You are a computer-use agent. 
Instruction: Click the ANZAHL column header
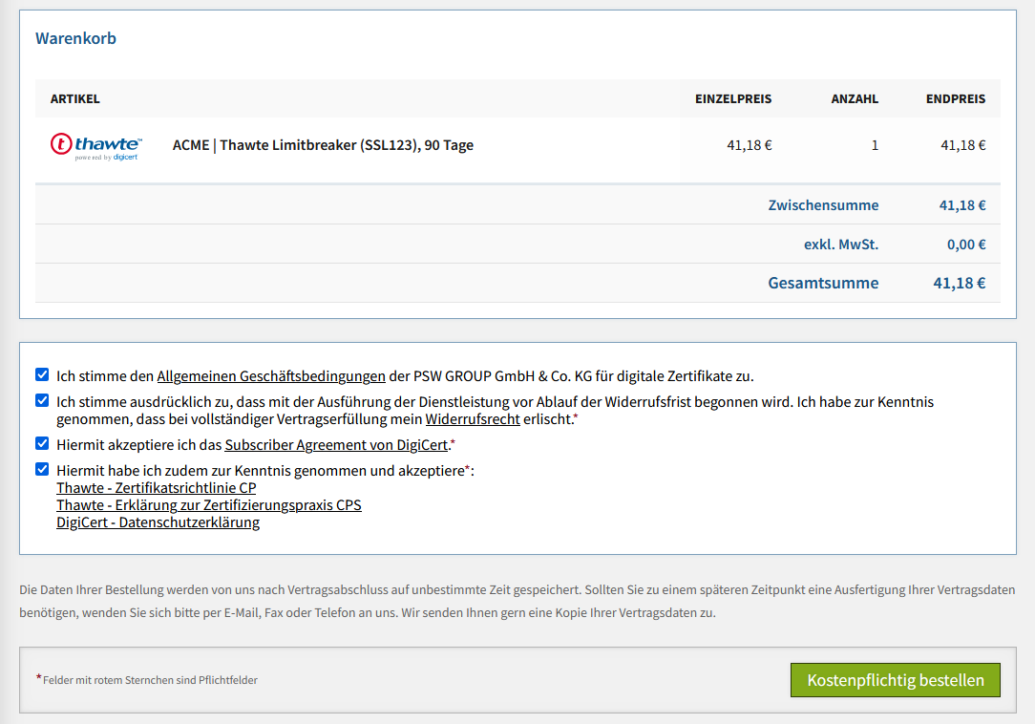855,98
